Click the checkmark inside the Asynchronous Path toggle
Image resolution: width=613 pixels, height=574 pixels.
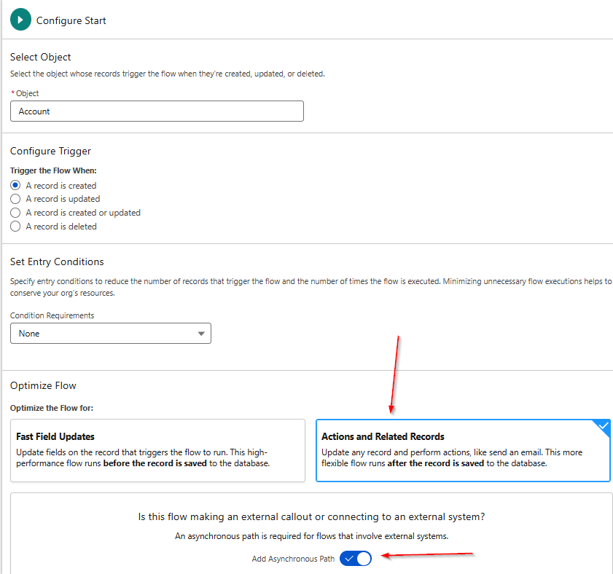pyautogui.click(x=348, y=558)
